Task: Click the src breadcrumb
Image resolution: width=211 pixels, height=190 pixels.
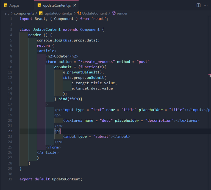Action: point(7,13)
